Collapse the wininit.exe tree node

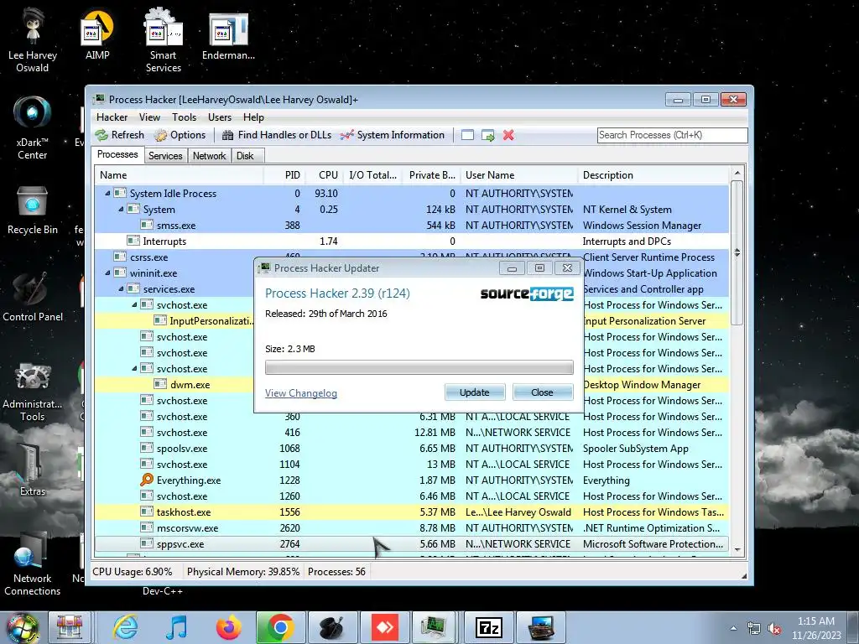point(107,273)
